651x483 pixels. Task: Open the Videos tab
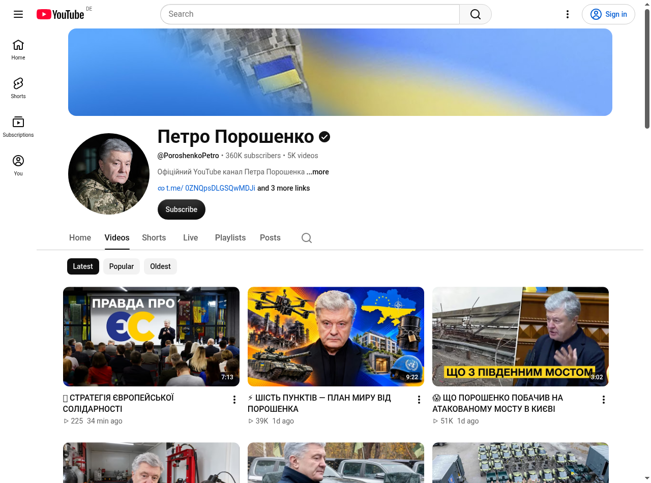117,238
